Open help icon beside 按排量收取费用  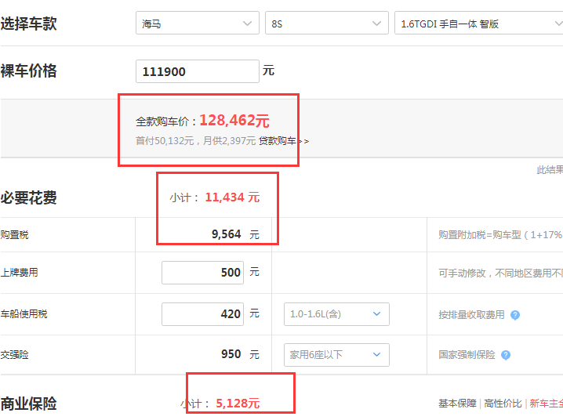click(x=515, y=315)
